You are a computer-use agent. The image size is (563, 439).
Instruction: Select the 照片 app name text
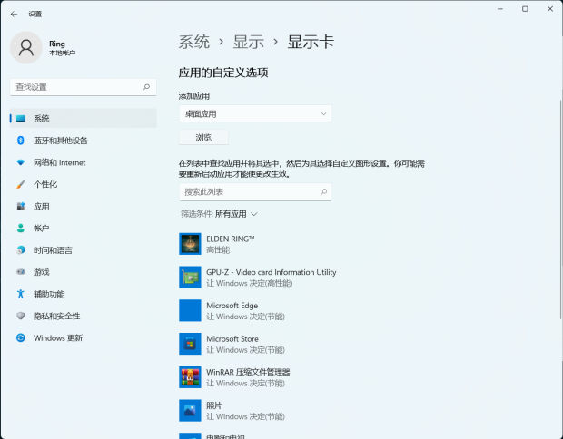214,405
